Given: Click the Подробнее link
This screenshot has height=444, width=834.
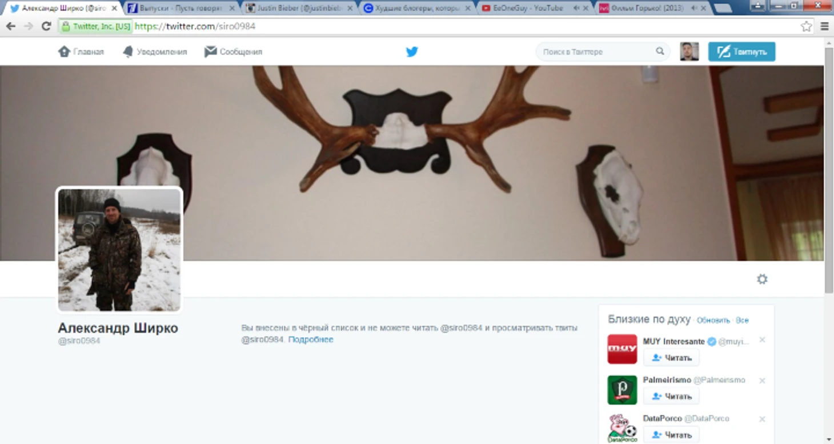Looking at the screenshot, I should tap(311, 339).
